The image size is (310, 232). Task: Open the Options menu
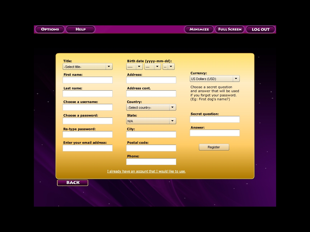click(x=50, y=29)
